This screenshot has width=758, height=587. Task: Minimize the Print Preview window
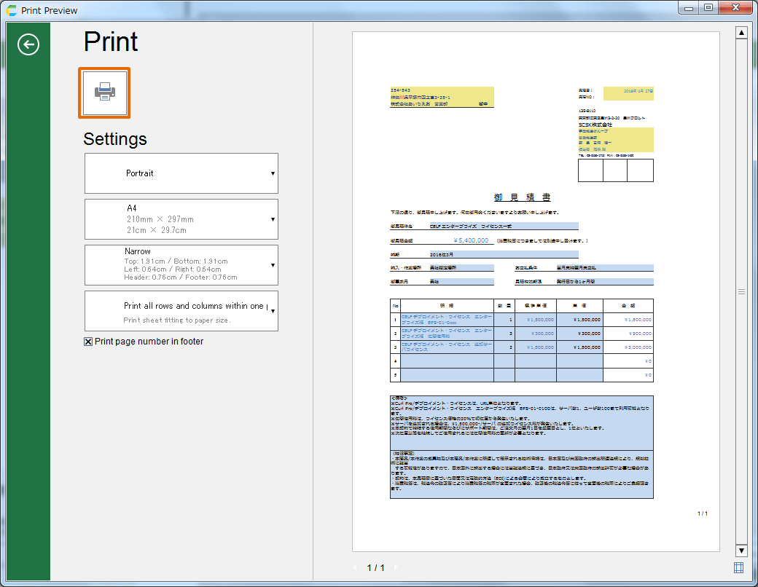pos(689,8)
